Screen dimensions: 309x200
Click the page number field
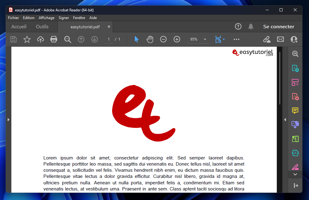[x=109, y=39]
